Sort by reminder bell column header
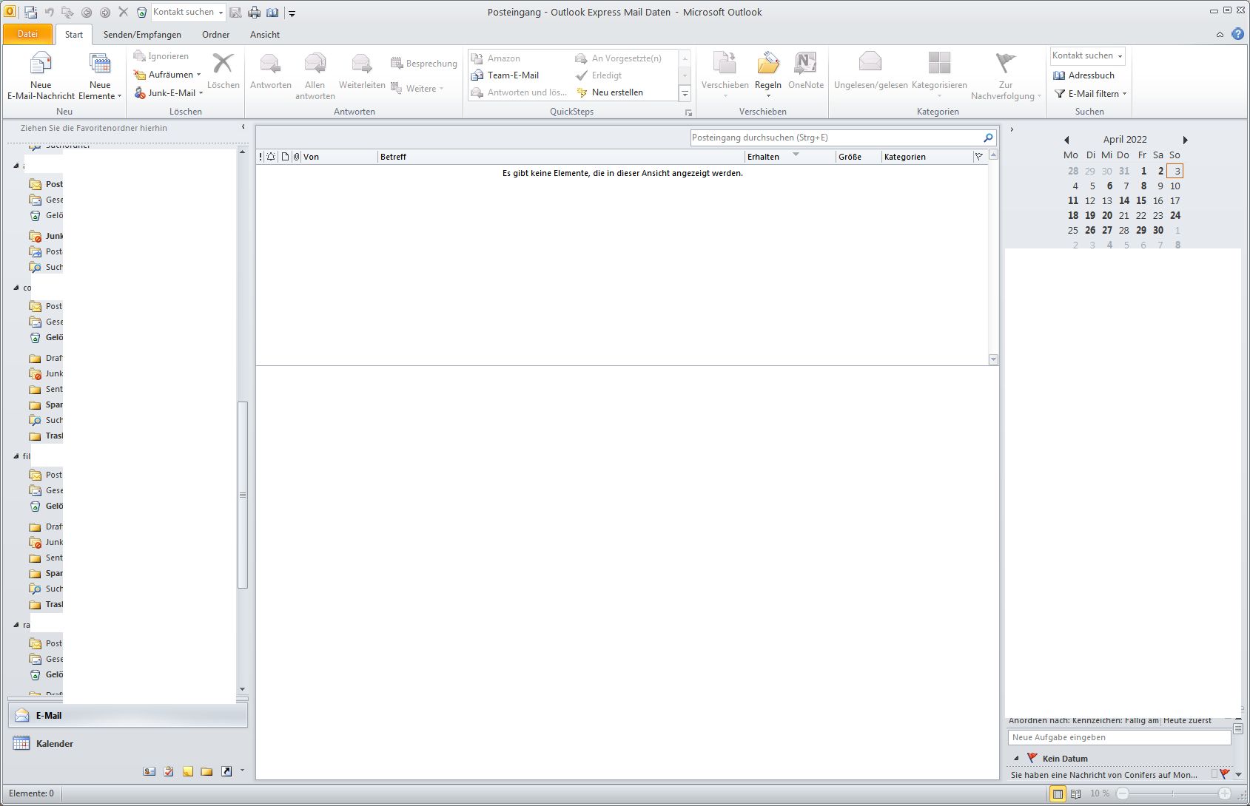 [x=271, y=157]
